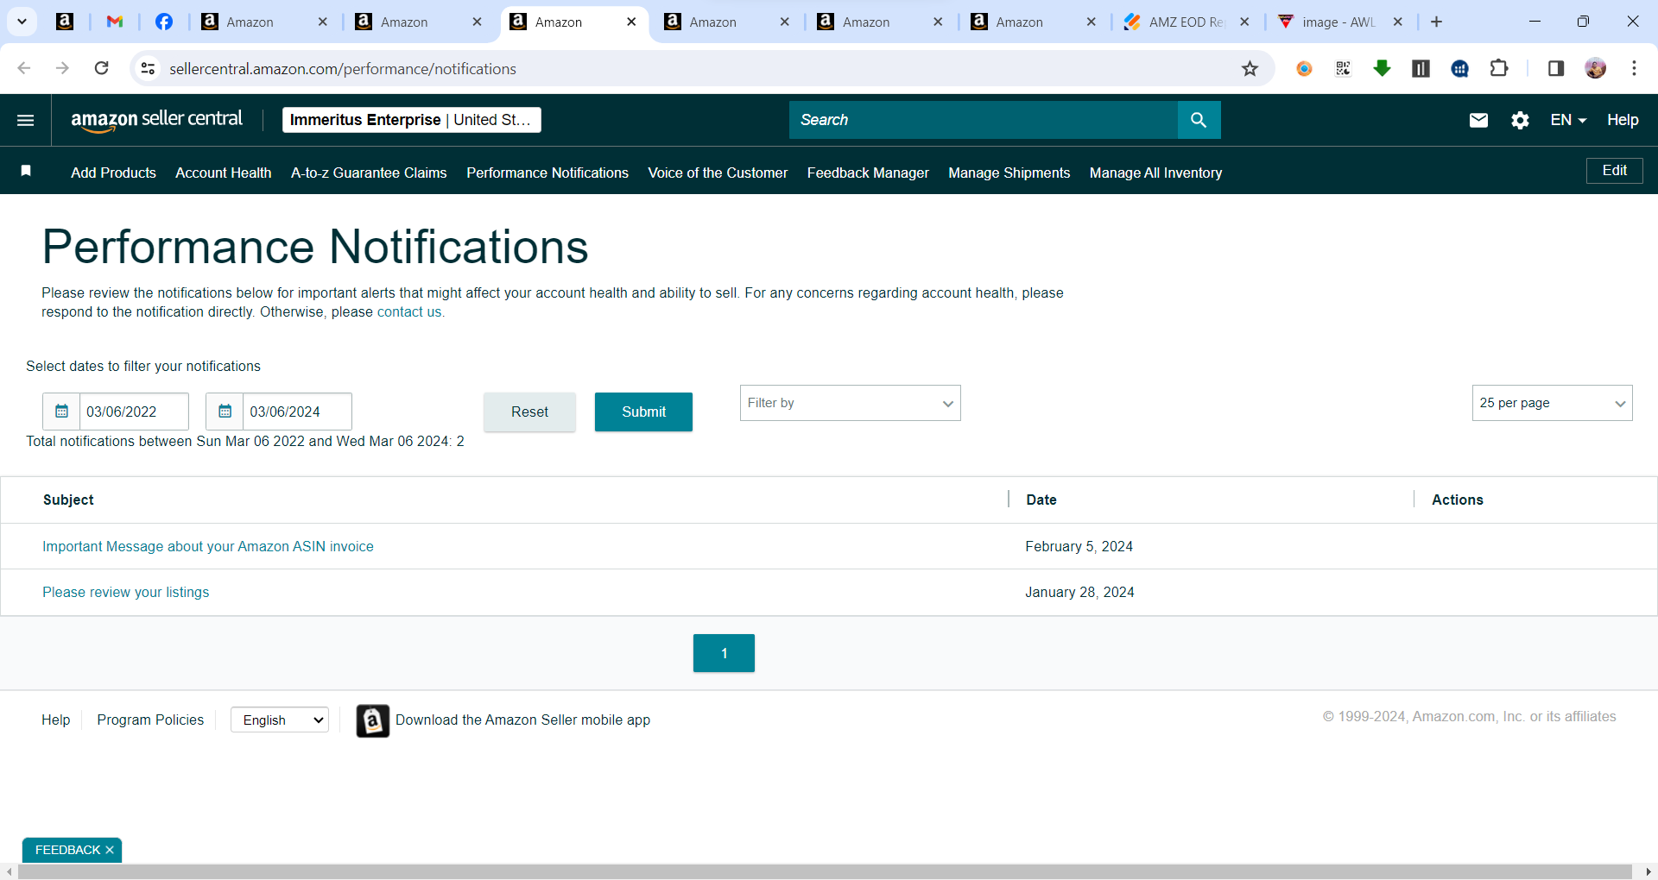Open the Seller Central hamburger menu
1658x880 pixels.
26,120
